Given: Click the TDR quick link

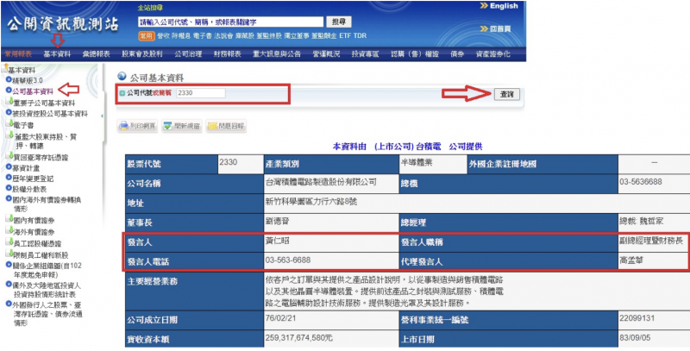Looking at the screenshot, I should 360,35.
